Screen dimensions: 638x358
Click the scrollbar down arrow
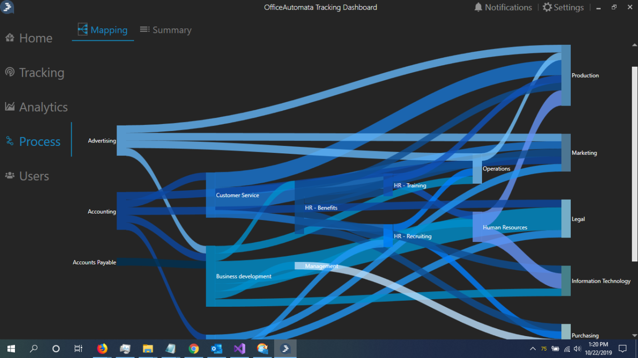(x=635, y=336)
